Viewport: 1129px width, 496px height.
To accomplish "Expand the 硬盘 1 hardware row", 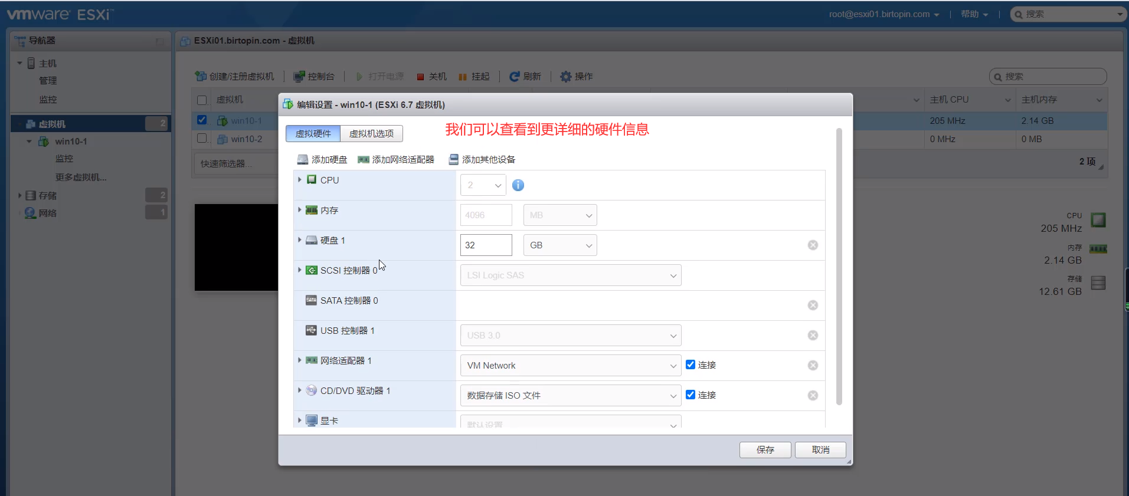I will coord(300,240).
